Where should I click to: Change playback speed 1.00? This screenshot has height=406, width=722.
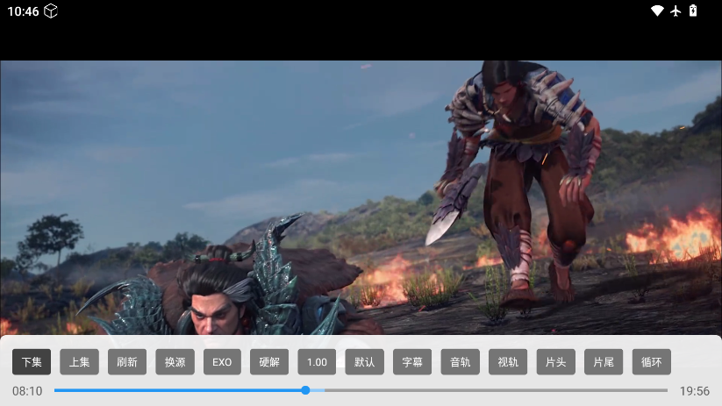[x=317, y=362]
